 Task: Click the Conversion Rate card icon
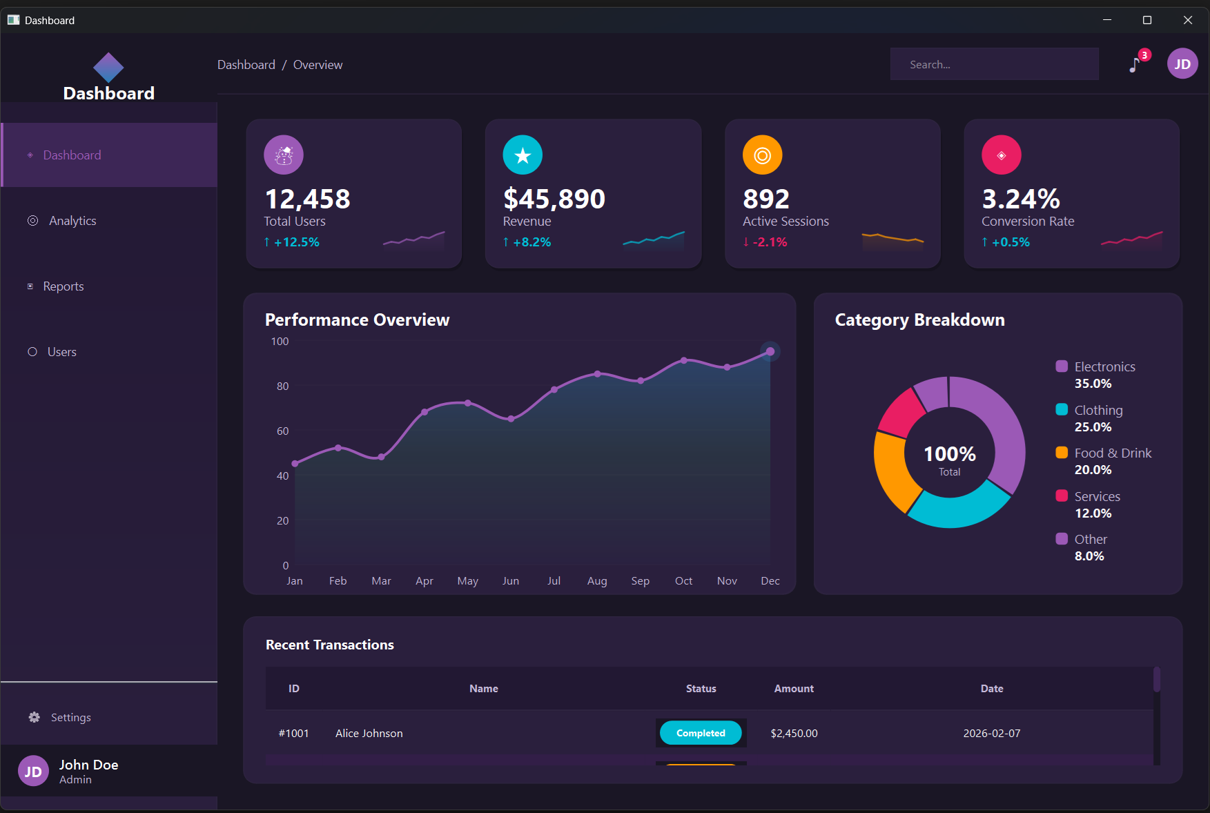pos(1002,155)
